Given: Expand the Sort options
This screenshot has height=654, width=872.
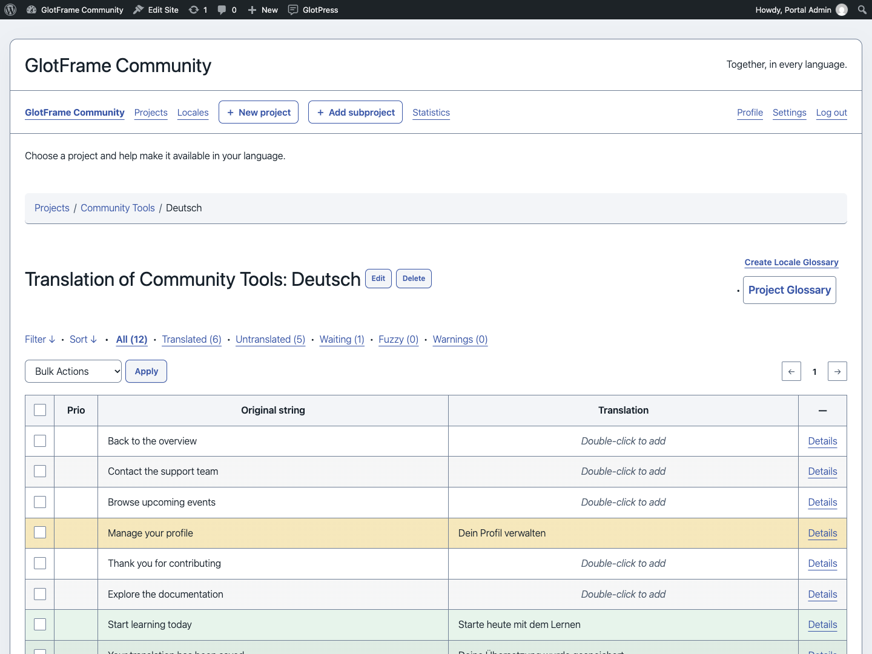Looking at the screenshot, I should tap(83, 339).
